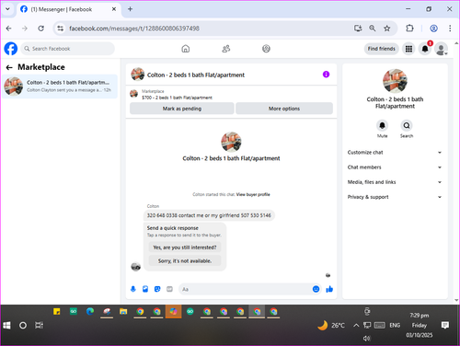460x346 pixels.
Task: Expand Privacy & support section
Action: [x=395, y=197]
